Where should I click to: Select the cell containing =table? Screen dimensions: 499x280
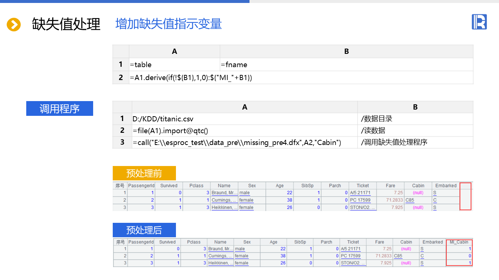(174, 65)
